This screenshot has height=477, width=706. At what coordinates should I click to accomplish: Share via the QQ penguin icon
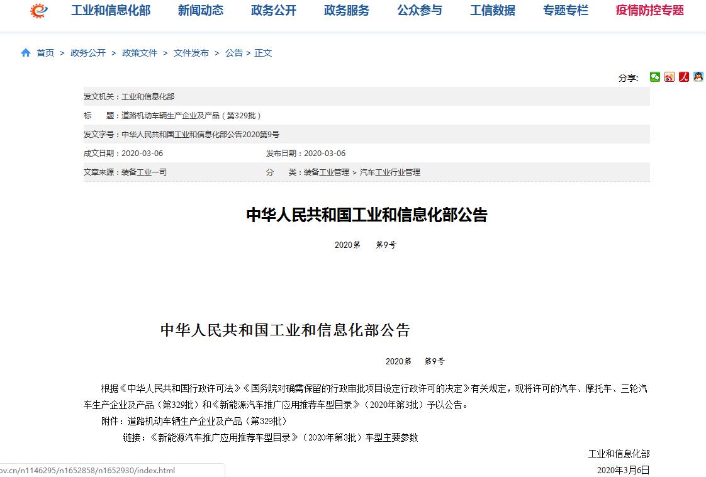[698, 77]
